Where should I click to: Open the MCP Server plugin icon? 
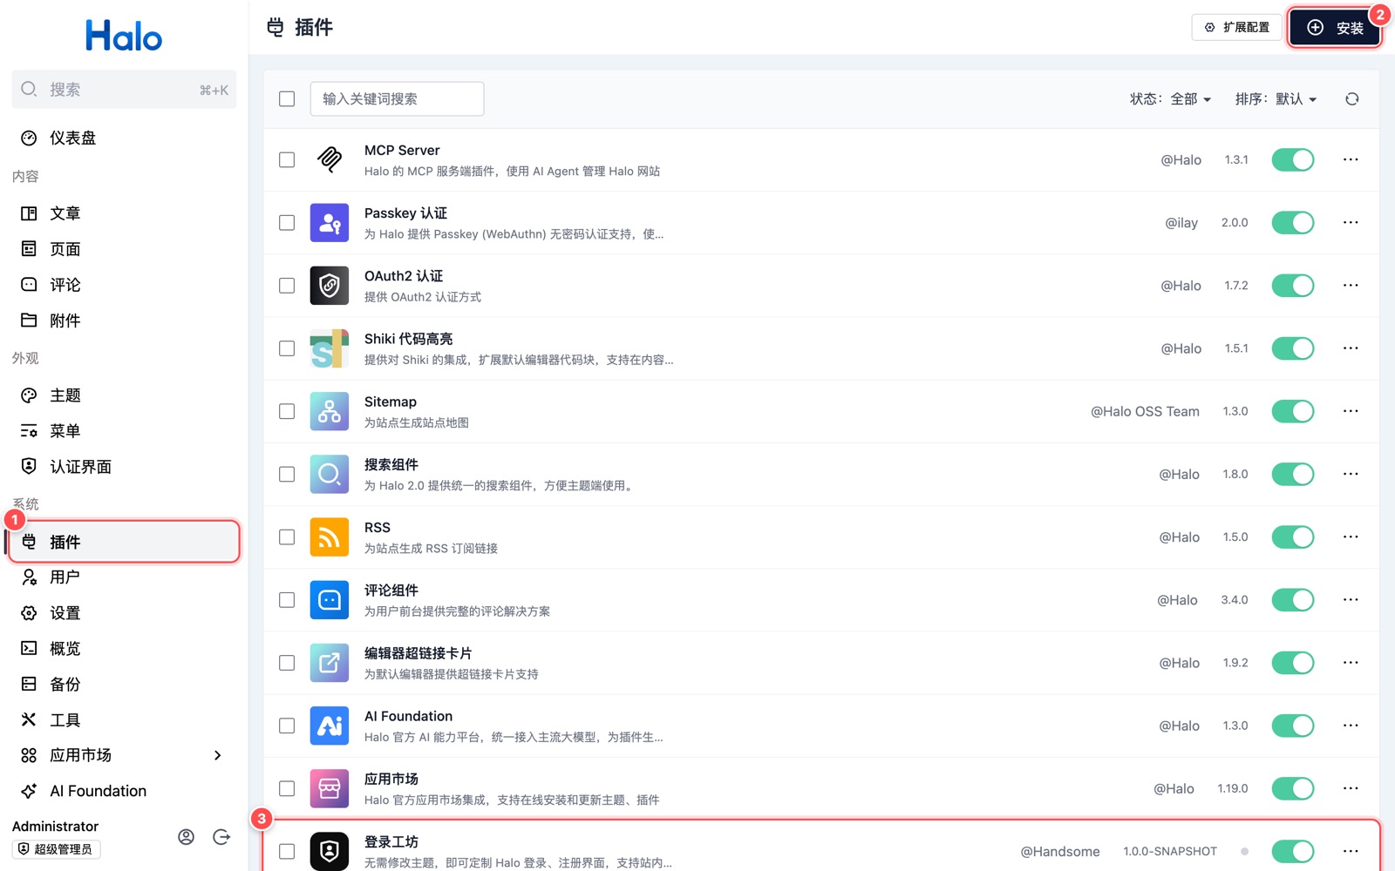coord(330,160)
